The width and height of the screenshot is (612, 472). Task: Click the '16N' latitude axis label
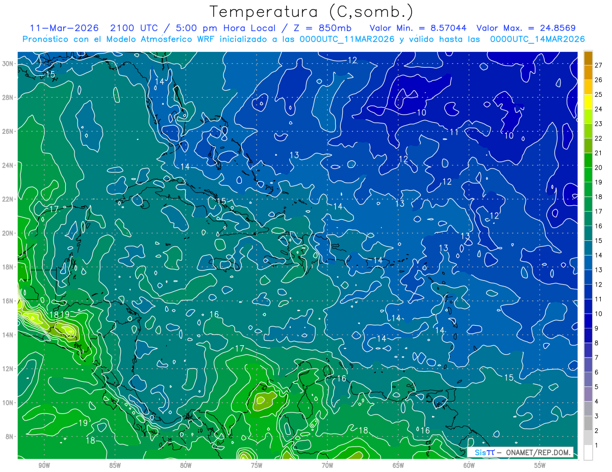(7, 301)
